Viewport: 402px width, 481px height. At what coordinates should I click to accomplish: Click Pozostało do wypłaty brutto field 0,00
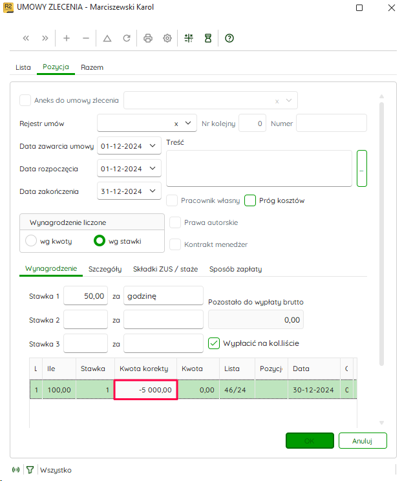point(256,319)
